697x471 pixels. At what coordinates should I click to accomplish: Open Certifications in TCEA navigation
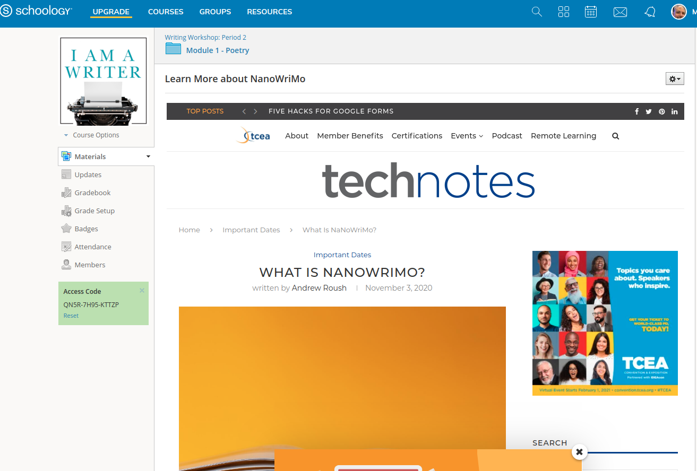(417, 136)
